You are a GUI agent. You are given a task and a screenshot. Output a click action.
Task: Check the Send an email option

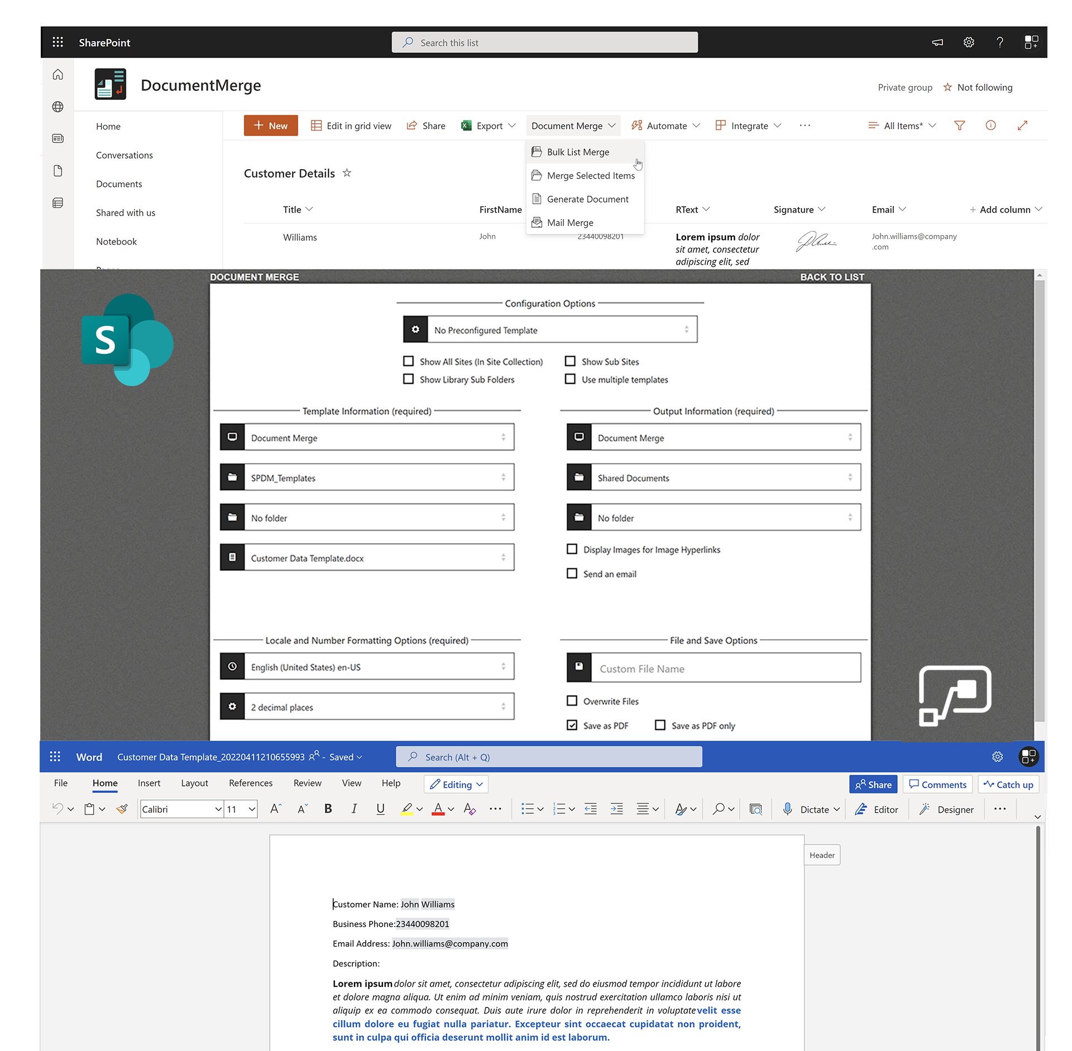point(572,573)
